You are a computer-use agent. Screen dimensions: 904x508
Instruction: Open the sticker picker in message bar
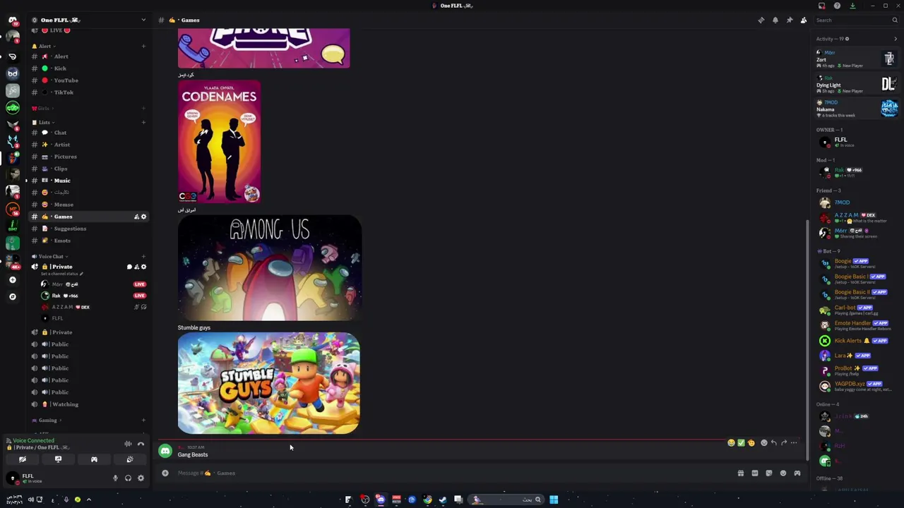coord(768,473)
